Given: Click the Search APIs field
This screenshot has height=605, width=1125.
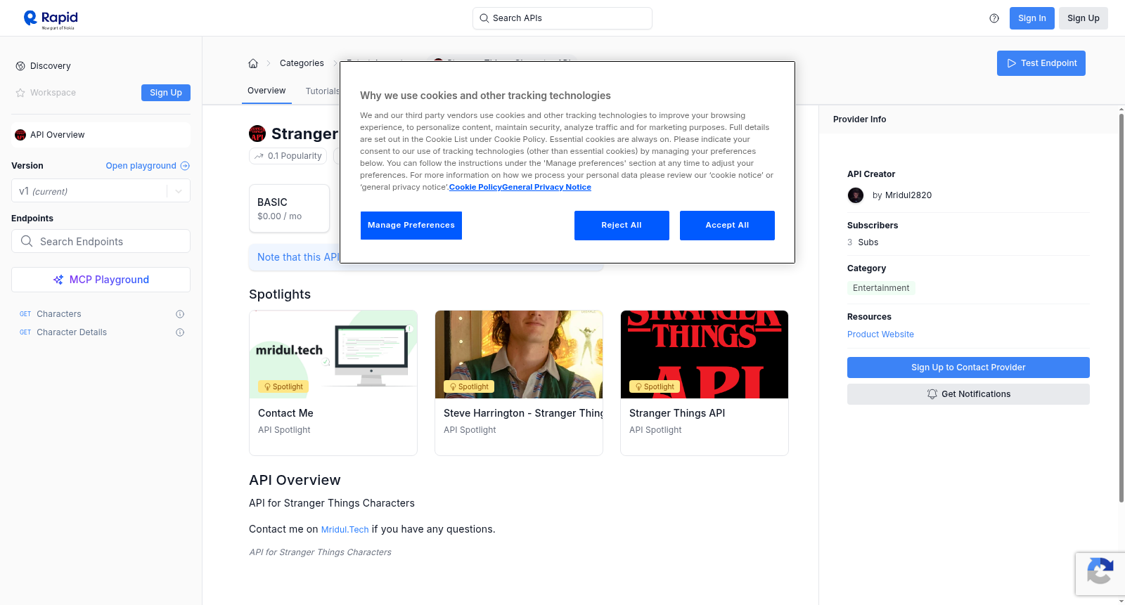Looking at the screenshot, I should click(x=562, y=18).
